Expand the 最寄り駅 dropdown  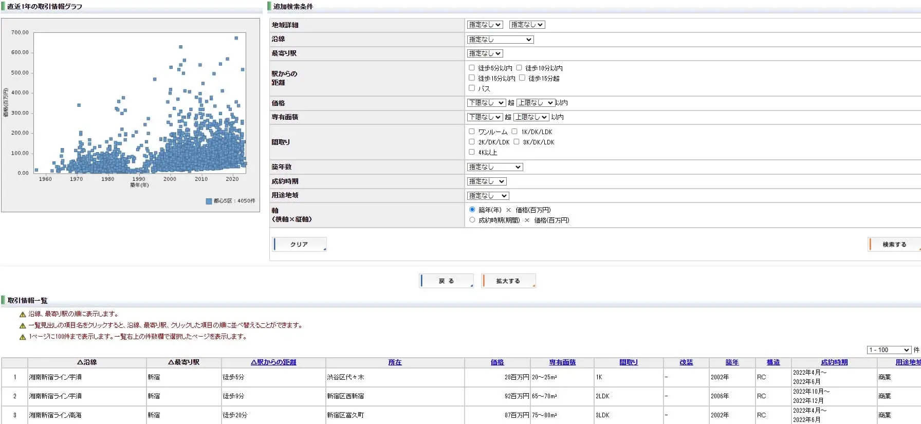[x=485, y=53]
